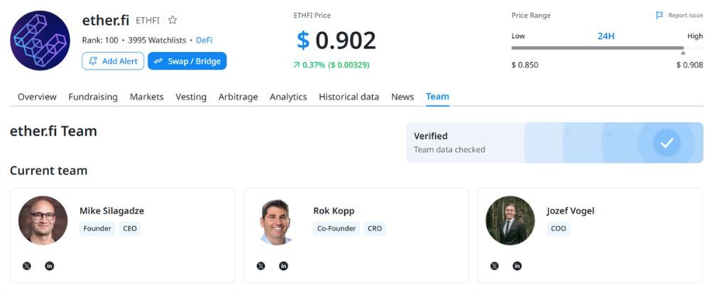This screenshot has height=290, width=710.
Task: Click the price range slider bar
Action: click(596, 48)
